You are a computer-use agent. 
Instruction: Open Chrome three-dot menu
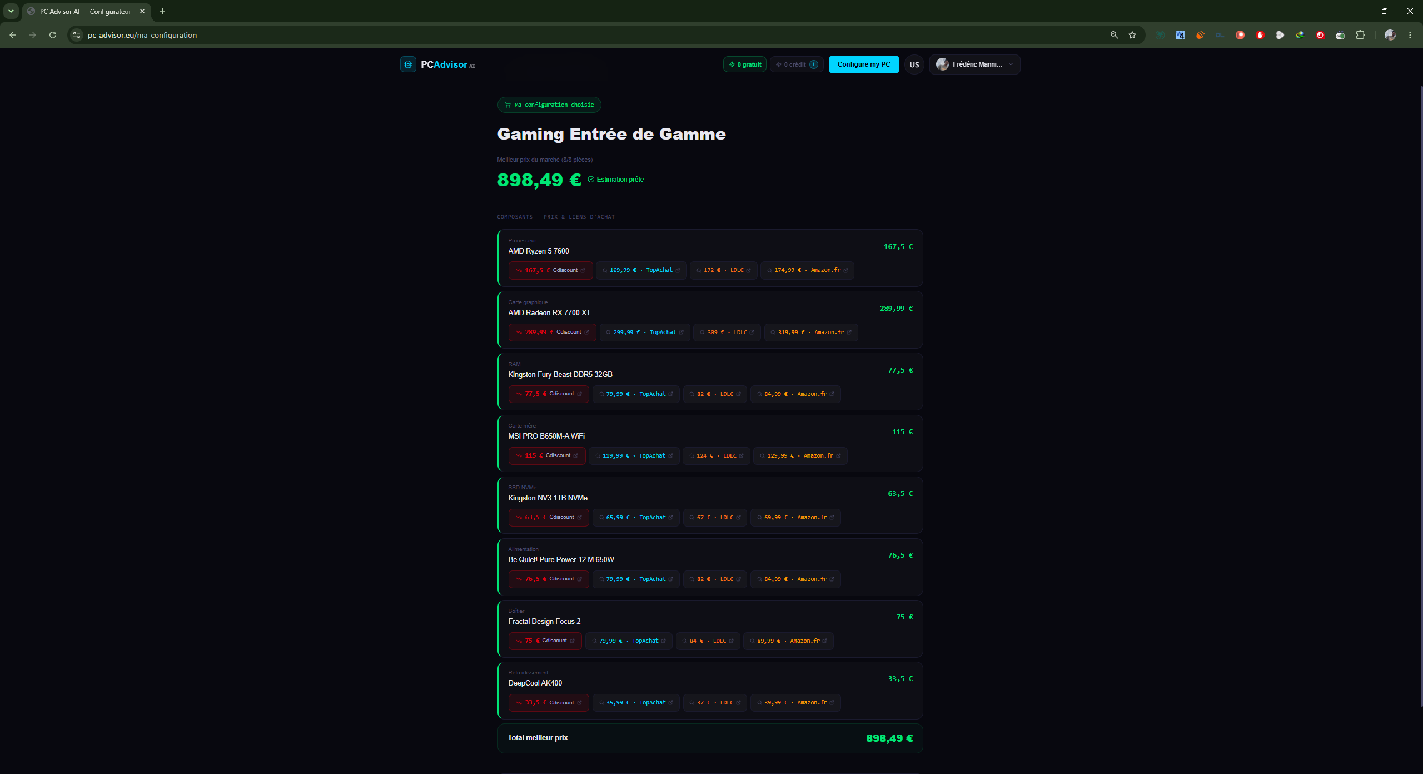click(x=1410, y=35)
